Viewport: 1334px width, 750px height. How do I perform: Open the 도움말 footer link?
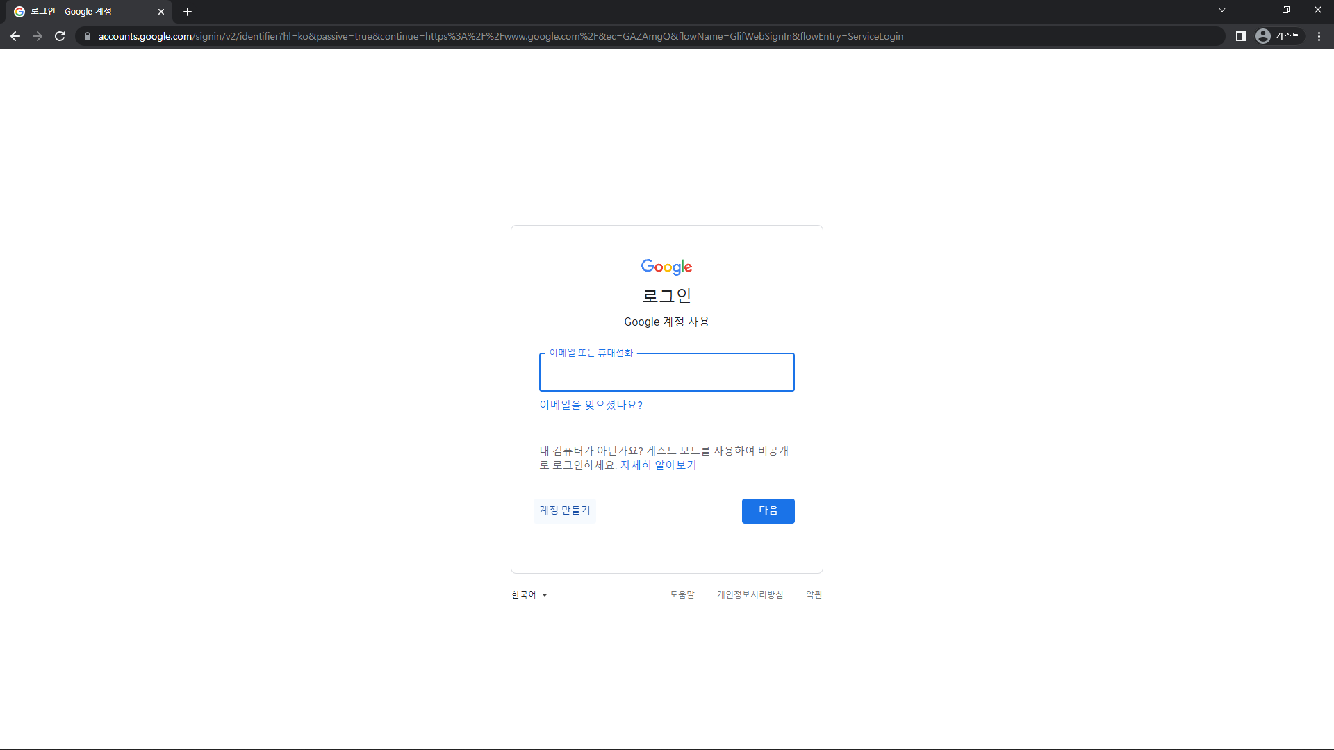coord(682,594)
